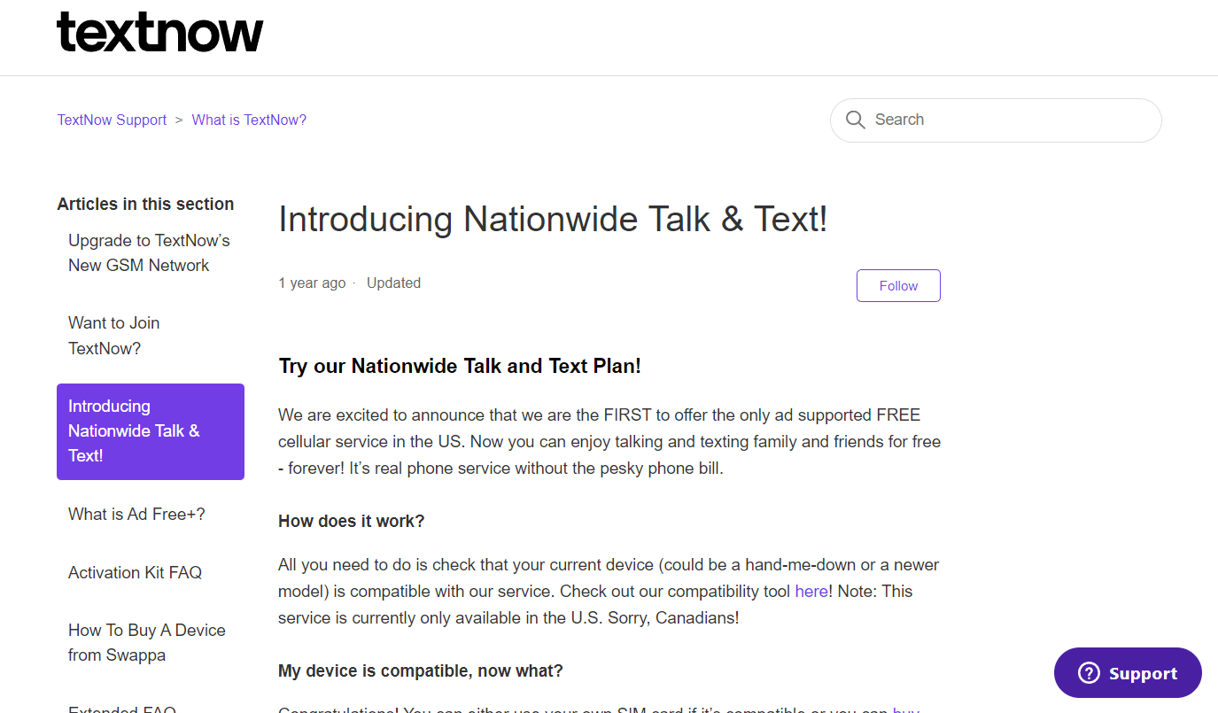Open the TextNow Support breadcrumb link
The width and height of the screenshot is (1218, 713).
click(111, 119)
